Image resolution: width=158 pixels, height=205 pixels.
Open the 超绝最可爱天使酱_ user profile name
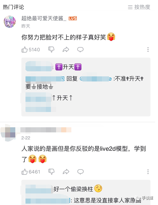(44, 18)
